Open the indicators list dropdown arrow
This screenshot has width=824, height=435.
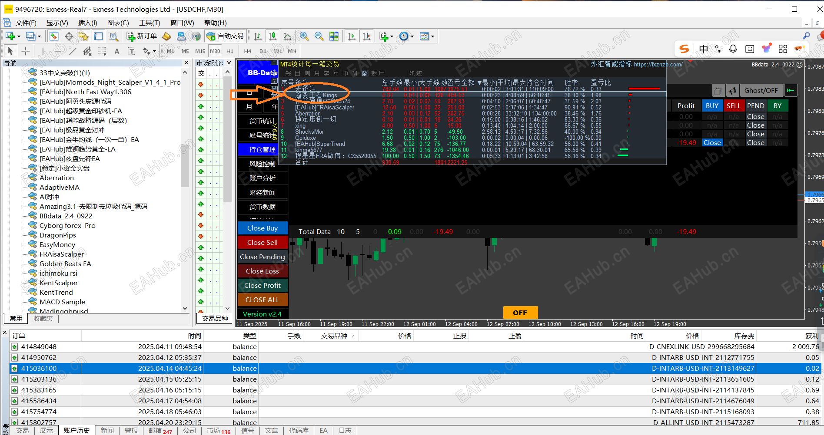392,36
